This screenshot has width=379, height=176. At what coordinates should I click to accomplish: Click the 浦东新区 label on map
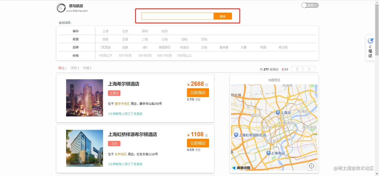(309, 127)
